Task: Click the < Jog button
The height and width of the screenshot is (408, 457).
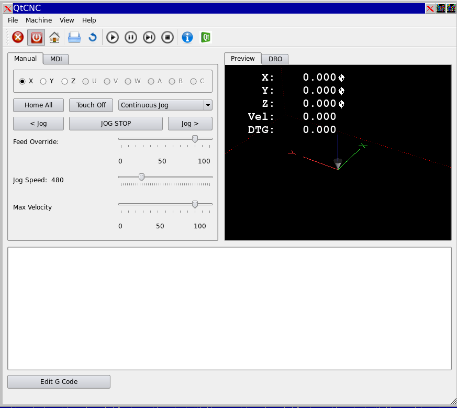Action: click(38, 124)
